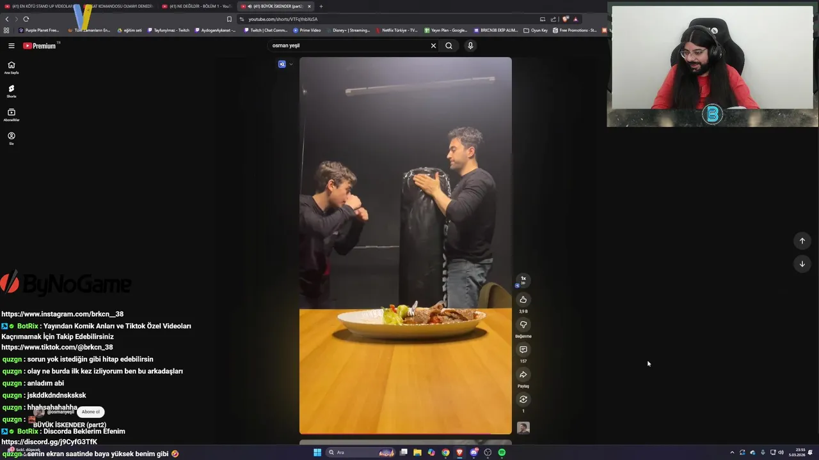Open Windows Start menu
Image resolution: width=819 pixels, height=460 pixels.
317,452
